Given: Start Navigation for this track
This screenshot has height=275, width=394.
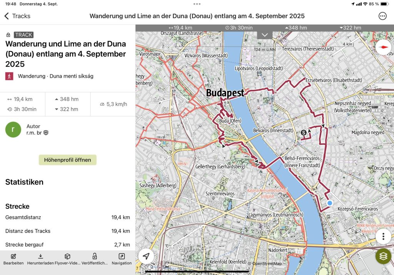Looking at the screenshot, I should [122, 259].
